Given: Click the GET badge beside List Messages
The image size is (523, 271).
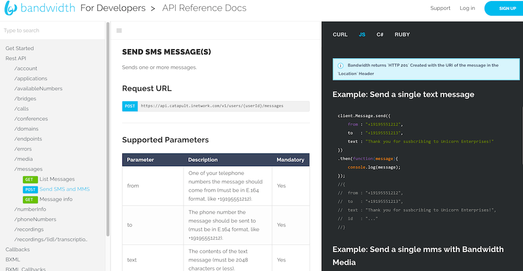Looking at the screenshot, I should point(30,180).
